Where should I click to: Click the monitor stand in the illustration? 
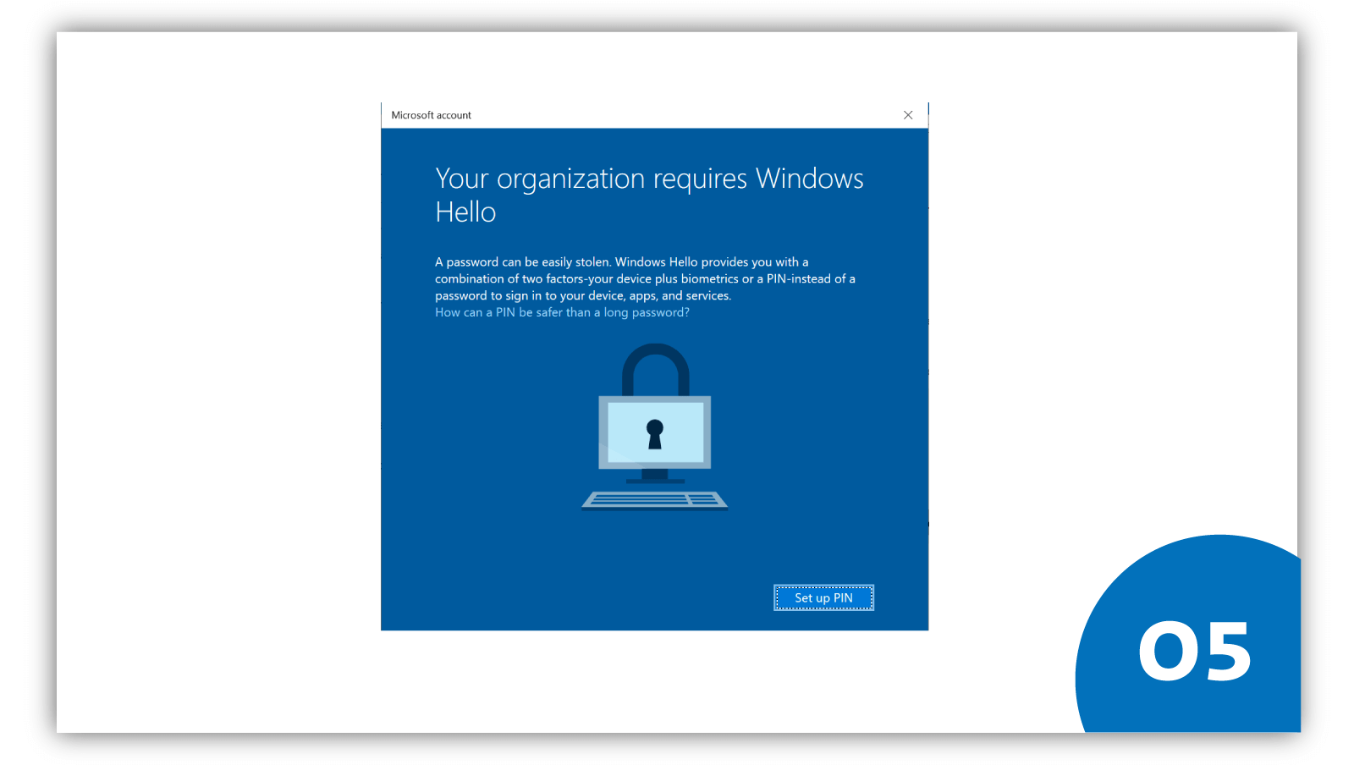[654, 475]
